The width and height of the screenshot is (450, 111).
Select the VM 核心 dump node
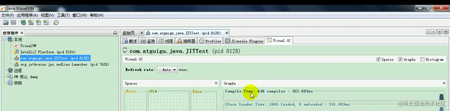click(26, 77)
